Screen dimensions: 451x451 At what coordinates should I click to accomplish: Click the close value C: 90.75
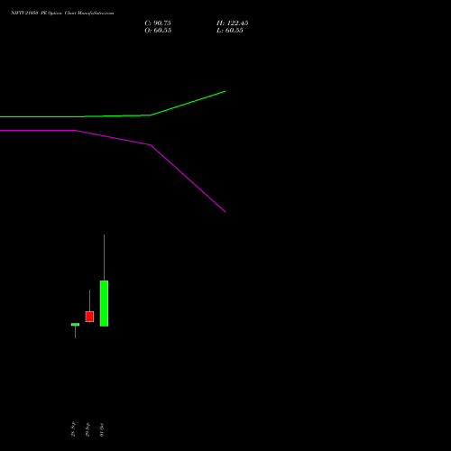[158, 23]
